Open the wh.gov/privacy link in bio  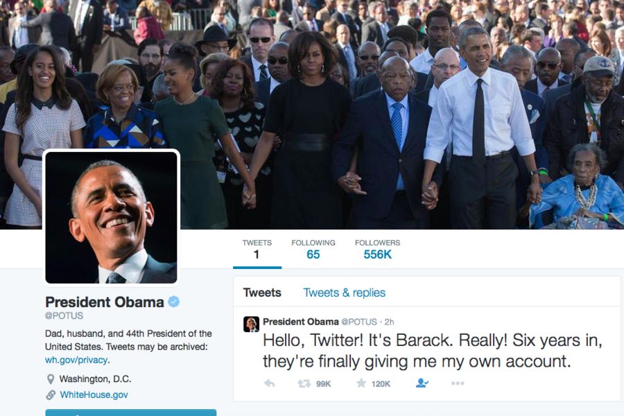(x=76, y=360)
